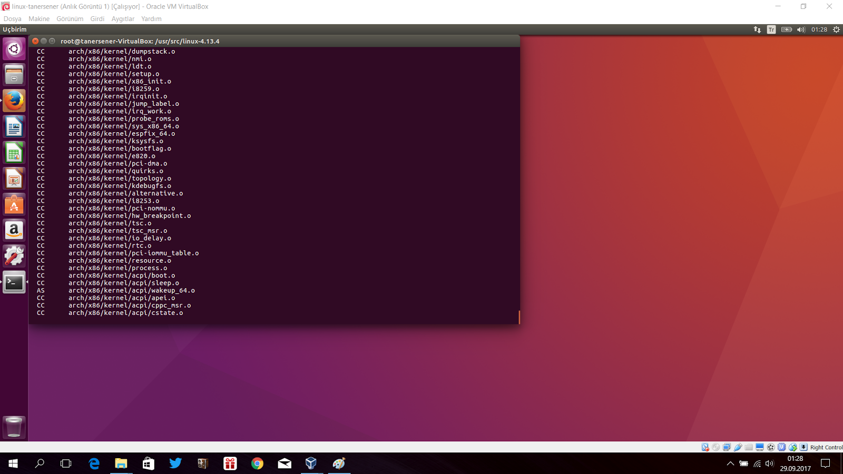
Task: Select the Terminal icon in the launcher
Action: pos(14,283)
